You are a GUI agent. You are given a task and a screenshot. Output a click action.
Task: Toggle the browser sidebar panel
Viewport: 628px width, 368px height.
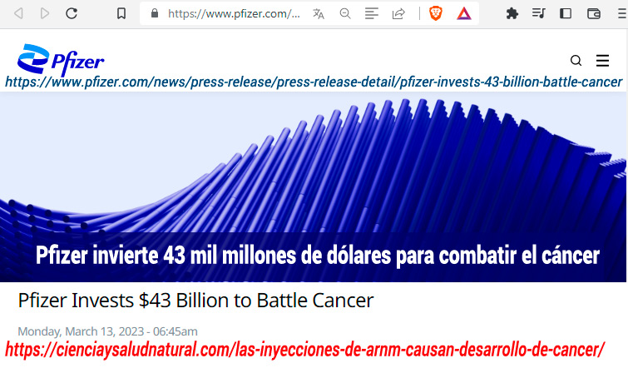pos(566,13)
